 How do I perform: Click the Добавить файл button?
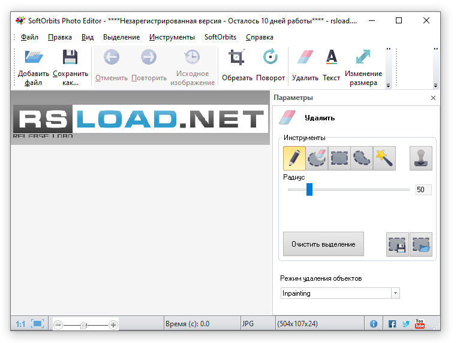point(34,67)
